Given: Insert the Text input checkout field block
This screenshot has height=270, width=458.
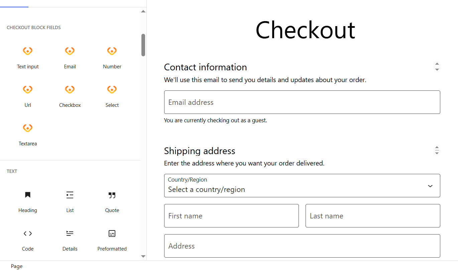Looking at the screenshot, I should coord(28,57).
